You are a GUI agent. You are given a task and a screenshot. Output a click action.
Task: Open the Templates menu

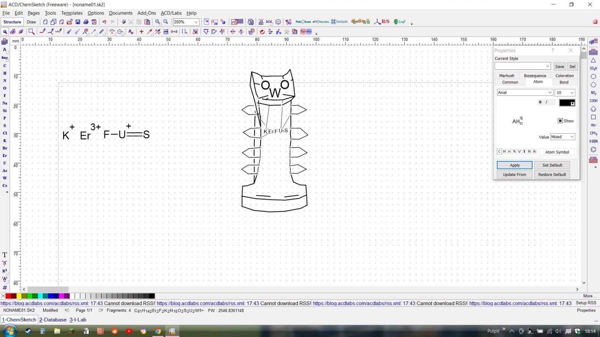[x=72, y=13]
